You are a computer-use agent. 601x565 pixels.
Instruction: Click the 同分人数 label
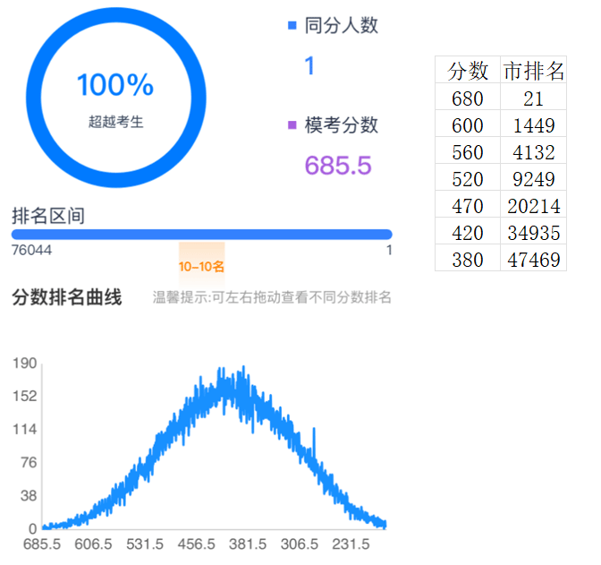pos(341,26)
